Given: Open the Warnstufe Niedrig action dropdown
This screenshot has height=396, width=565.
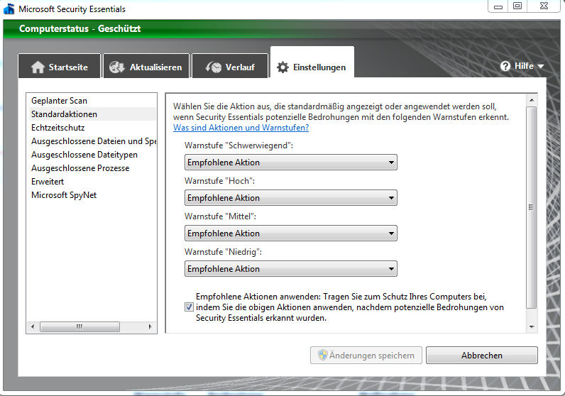Looking at the screenshot, I should point(291,269).
